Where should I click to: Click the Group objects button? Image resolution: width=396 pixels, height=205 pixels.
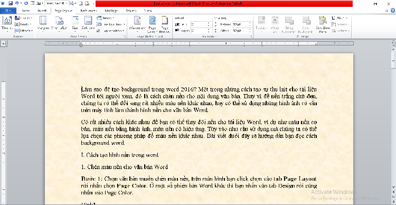click(x=340, y=24)
